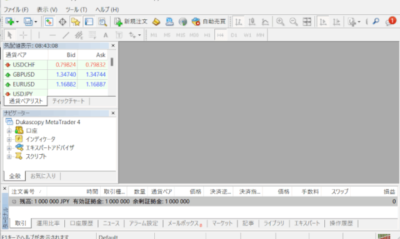Click the zoom in magnifier icon
The image size is (400, 239).
click(280, 22)
